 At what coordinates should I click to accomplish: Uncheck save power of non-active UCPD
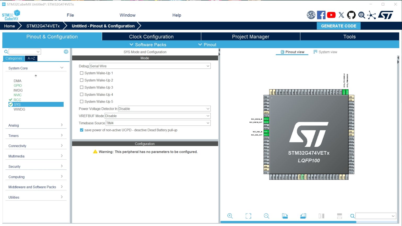82,130
